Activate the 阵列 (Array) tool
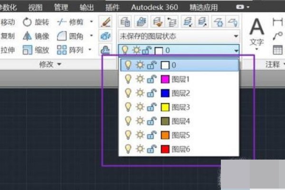 click(69, 50)
